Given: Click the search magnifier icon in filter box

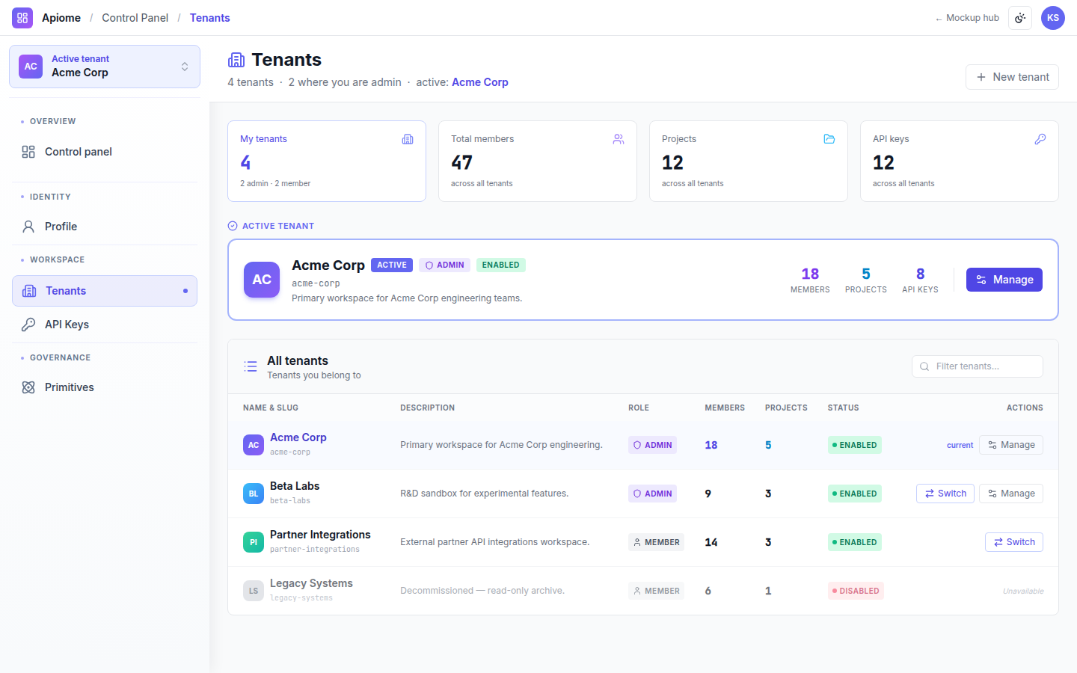Looking at the screenshot, I should coord(924,366).
